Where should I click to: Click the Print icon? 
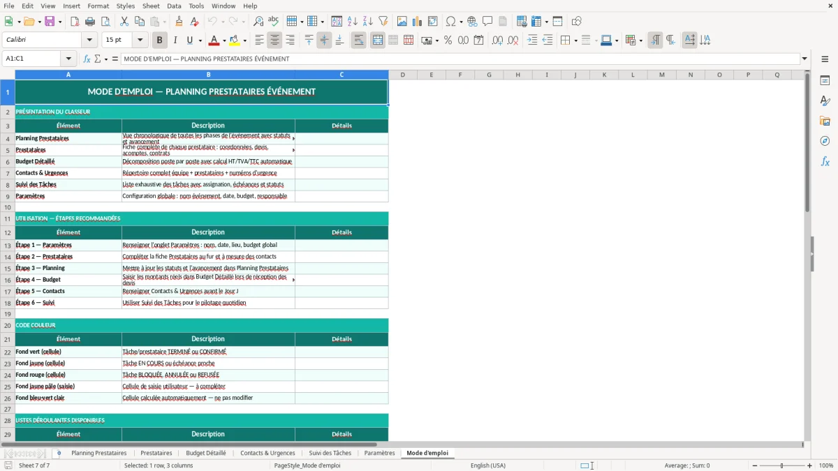click(x=89, y=22)
